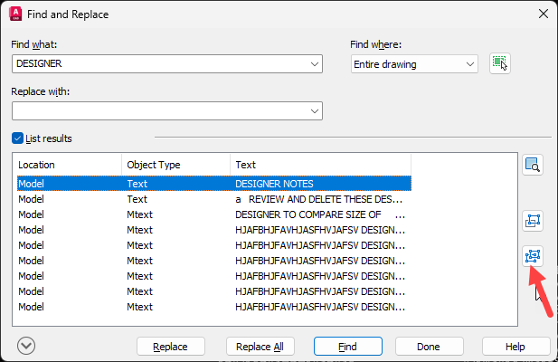Expand more options with the round chevron button

pyautogui.click(x=26, y=346)
